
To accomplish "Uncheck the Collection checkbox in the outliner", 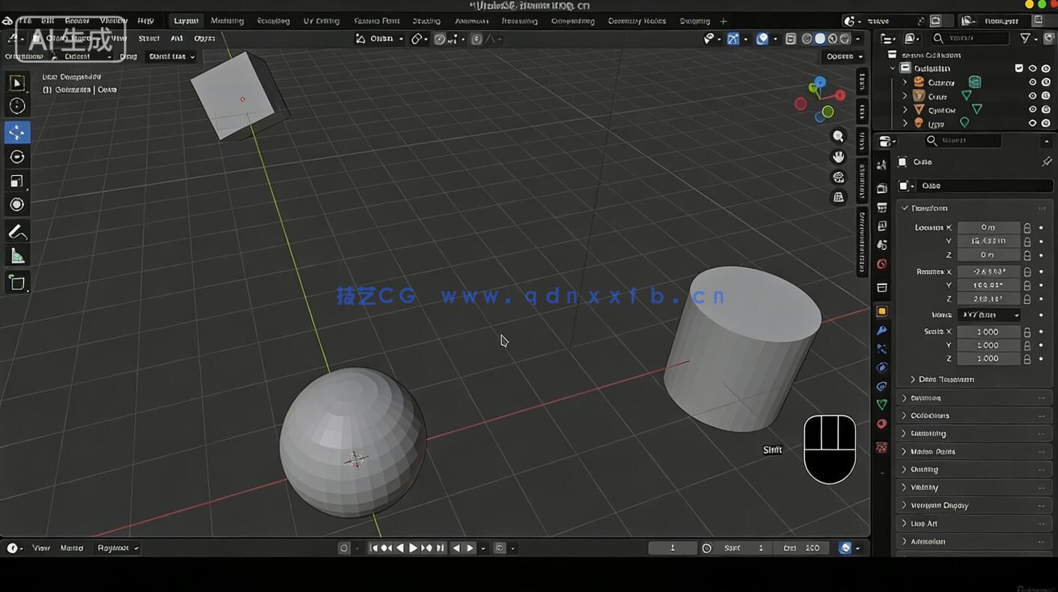I will (1018, 67).
